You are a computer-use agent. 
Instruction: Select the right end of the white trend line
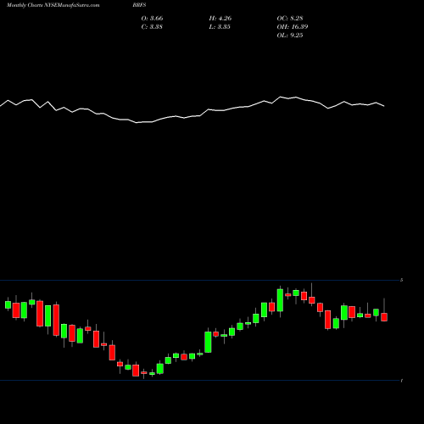point(384,106)
